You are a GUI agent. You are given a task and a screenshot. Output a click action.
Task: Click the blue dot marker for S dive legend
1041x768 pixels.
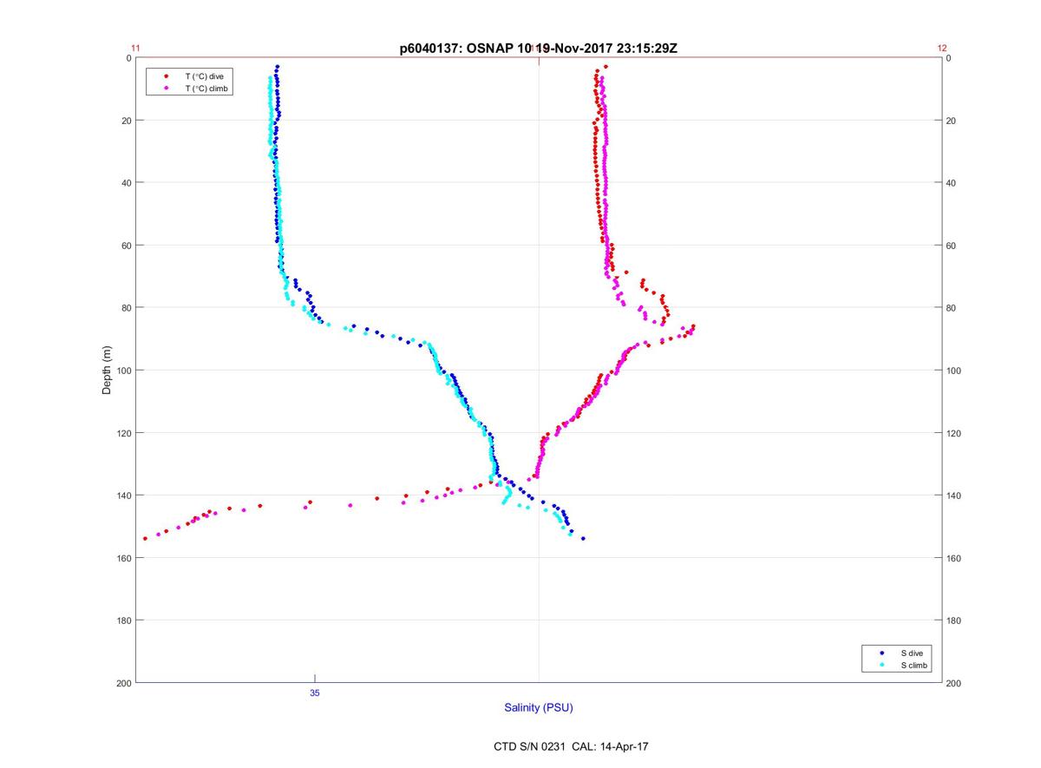882,653
